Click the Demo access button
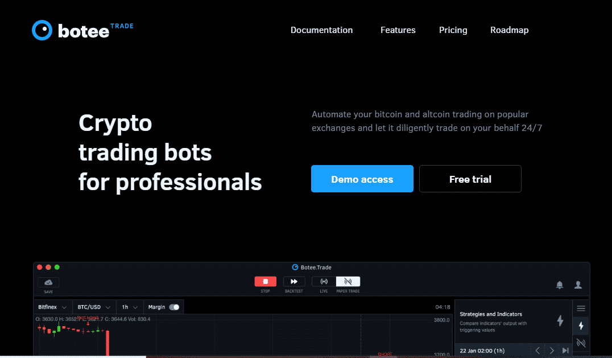Image resolution: width=612 pixels, height=358 pixels. 362,179
